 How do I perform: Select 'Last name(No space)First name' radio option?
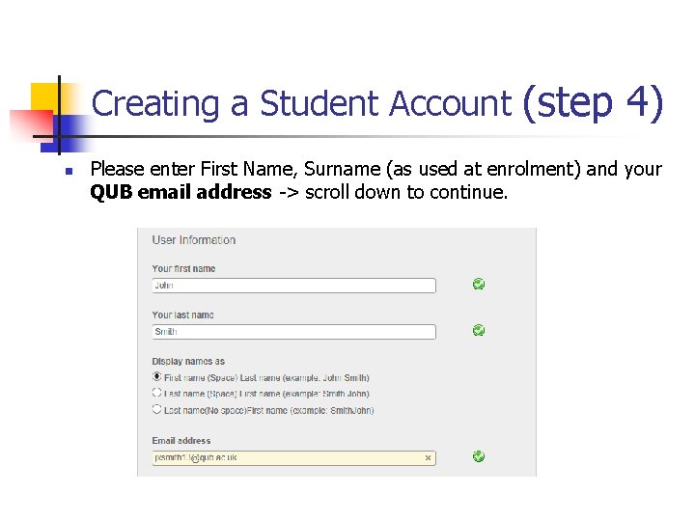coord(157,409)
